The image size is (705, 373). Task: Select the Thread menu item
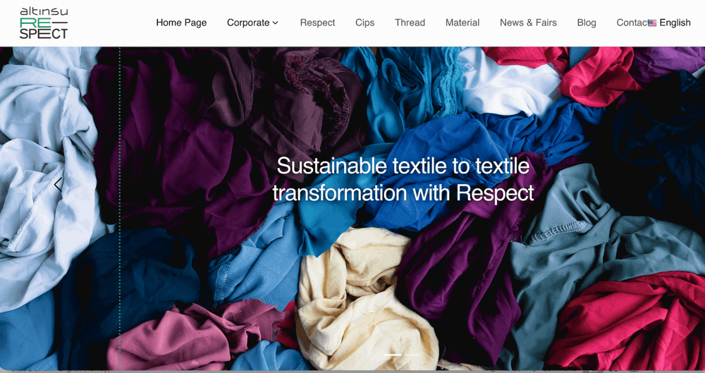pos(410,23)
